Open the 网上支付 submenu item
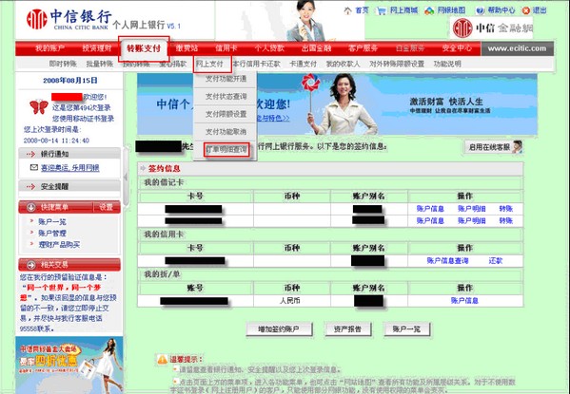Image resolution: width=570 pixels, height=394 pixels. click(209, 64)
